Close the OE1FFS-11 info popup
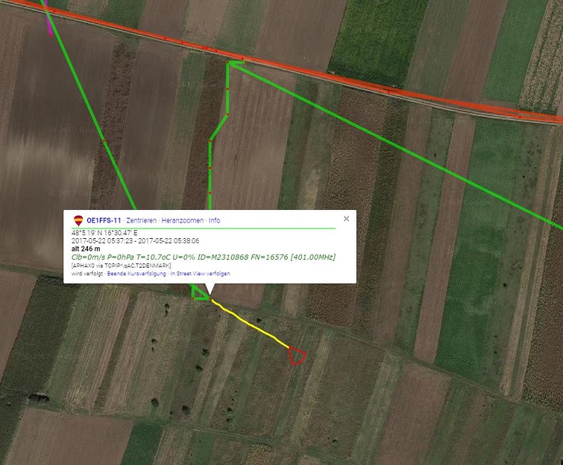563x465 pixels. tap(346, 218)
